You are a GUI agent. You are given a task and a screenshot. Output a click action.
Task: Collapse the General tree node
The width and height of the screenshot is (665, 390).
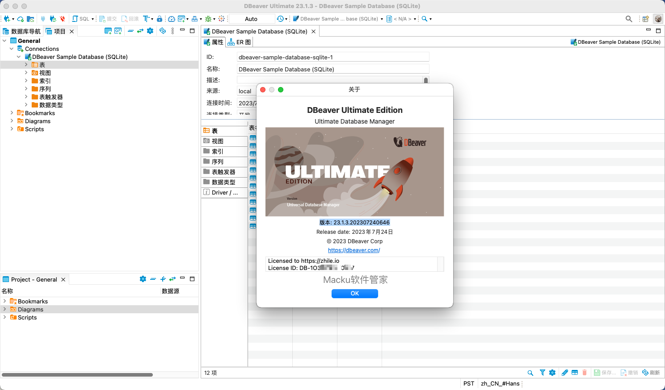[4, 41]
